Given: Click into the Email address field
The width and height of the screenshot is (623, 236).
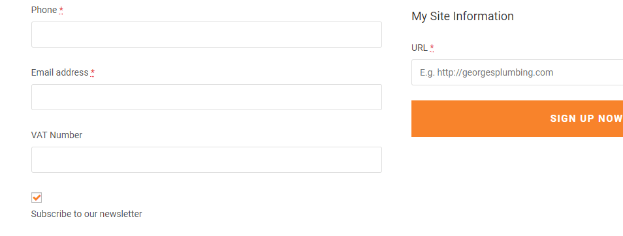Looking at the screenshot, I should pos(206,97).
